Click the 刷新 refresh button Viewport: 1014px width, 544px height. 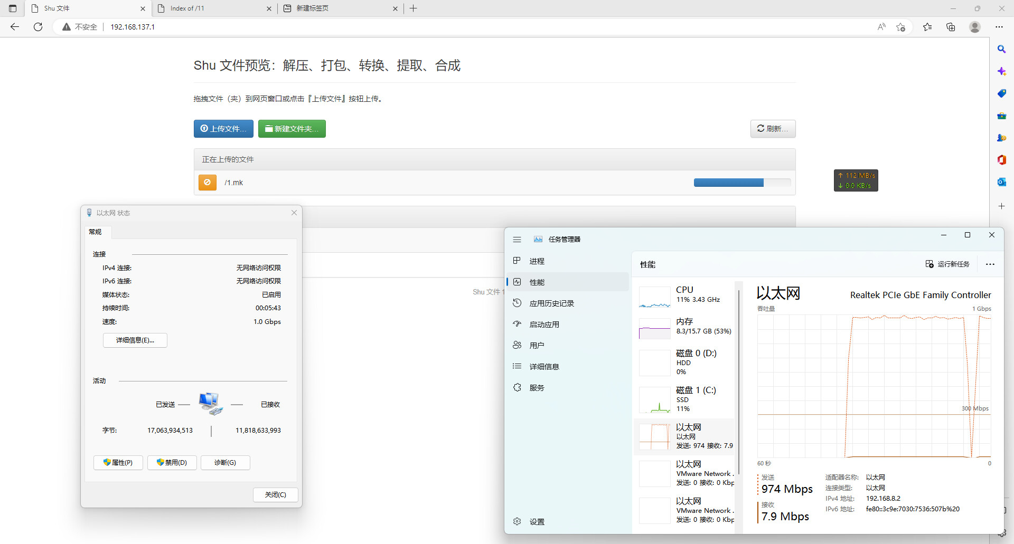point(773,129)
